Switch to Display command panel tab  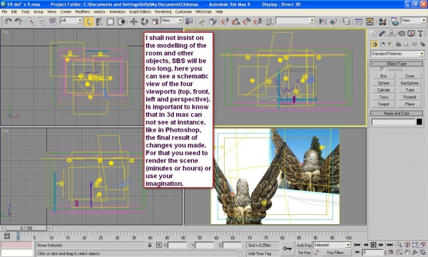tap(411, 33)
